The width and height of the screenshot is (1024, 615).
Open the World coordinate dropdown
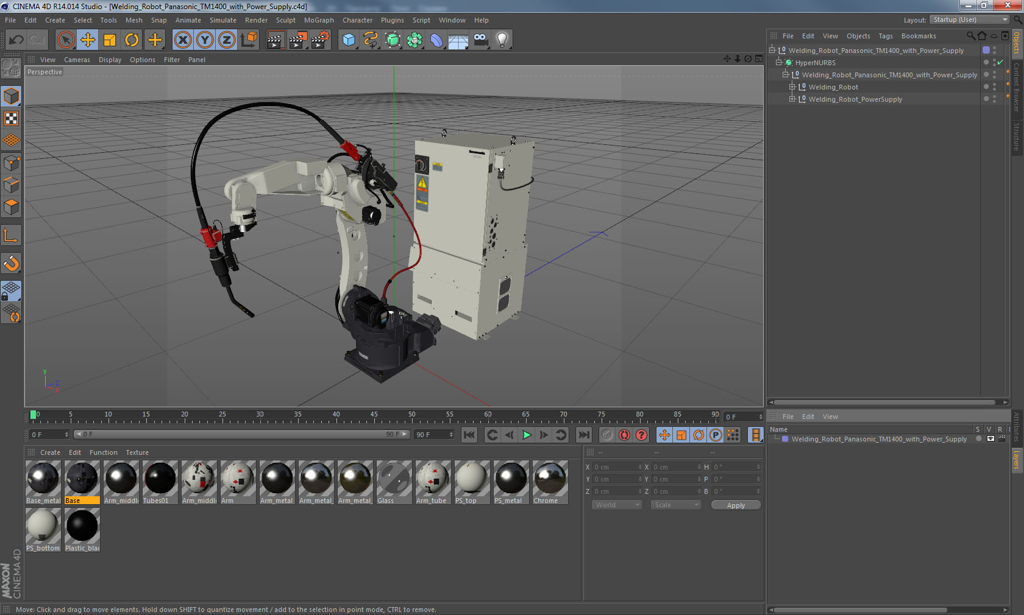pyautogui.click(x=617, y=505)
